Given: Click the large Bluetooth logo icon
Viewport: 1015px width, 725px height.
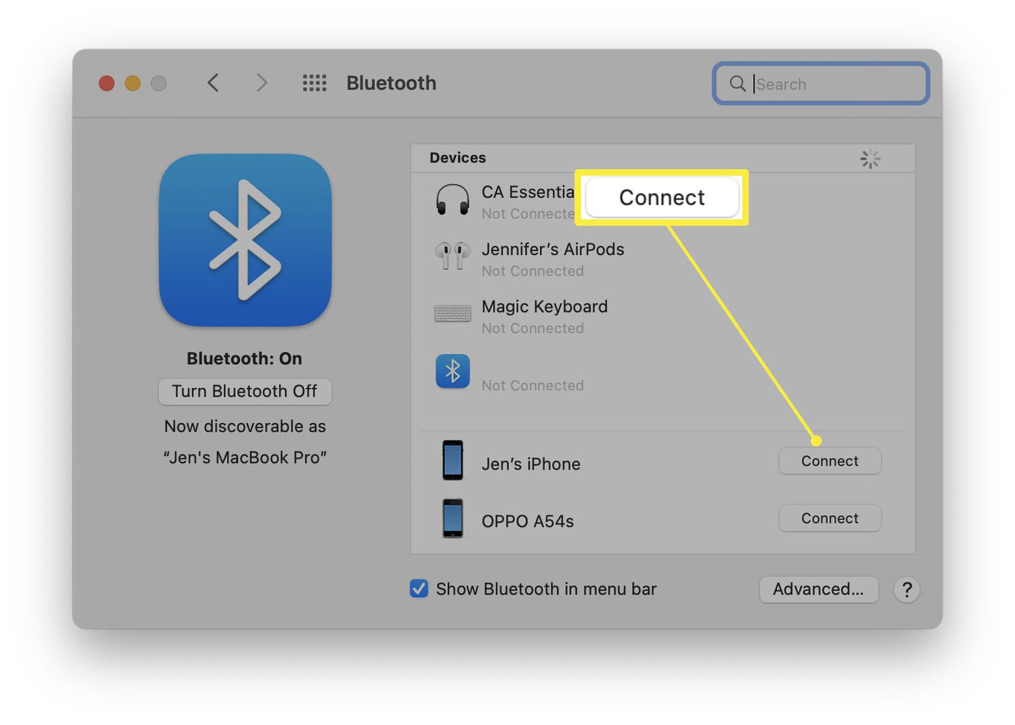Looking at the screenshot, I should (245, 240).
